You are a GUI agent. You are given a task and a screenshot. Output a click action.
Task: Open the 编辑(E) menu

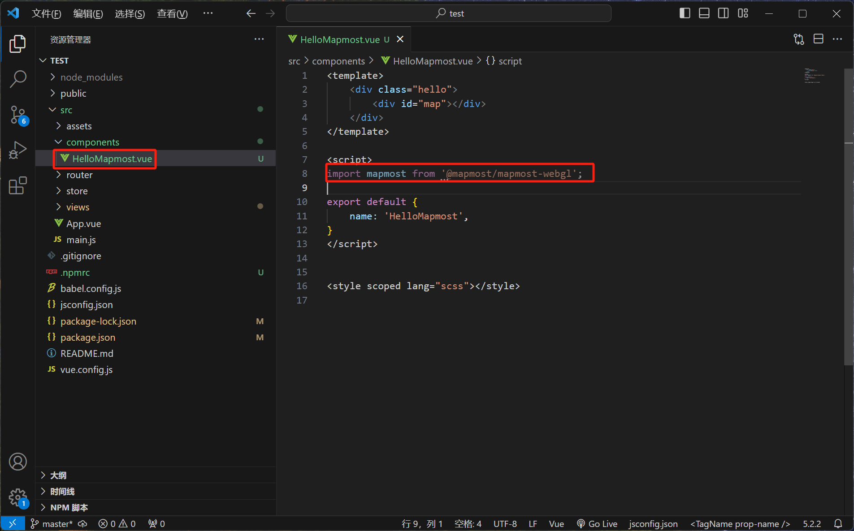[x=88, y=13]
